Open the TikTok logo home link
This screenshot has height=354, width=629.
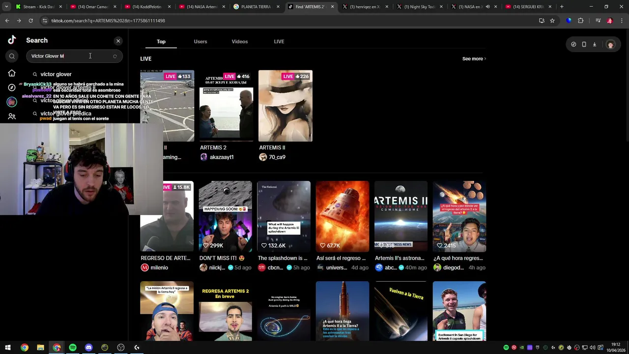point(12,40)
